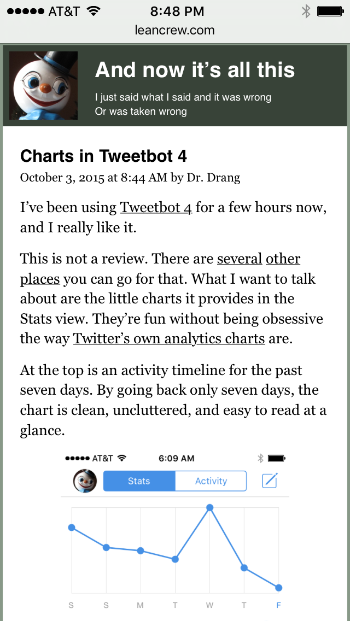Tap the Wednesday peak point on chart

[x=209, y=508]
